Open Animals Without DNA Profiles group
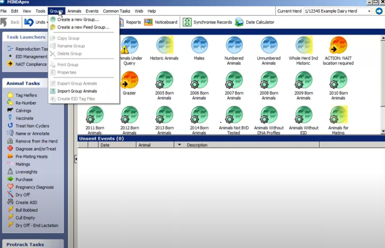This screenshot has width=385, height=248. (269, 115)
